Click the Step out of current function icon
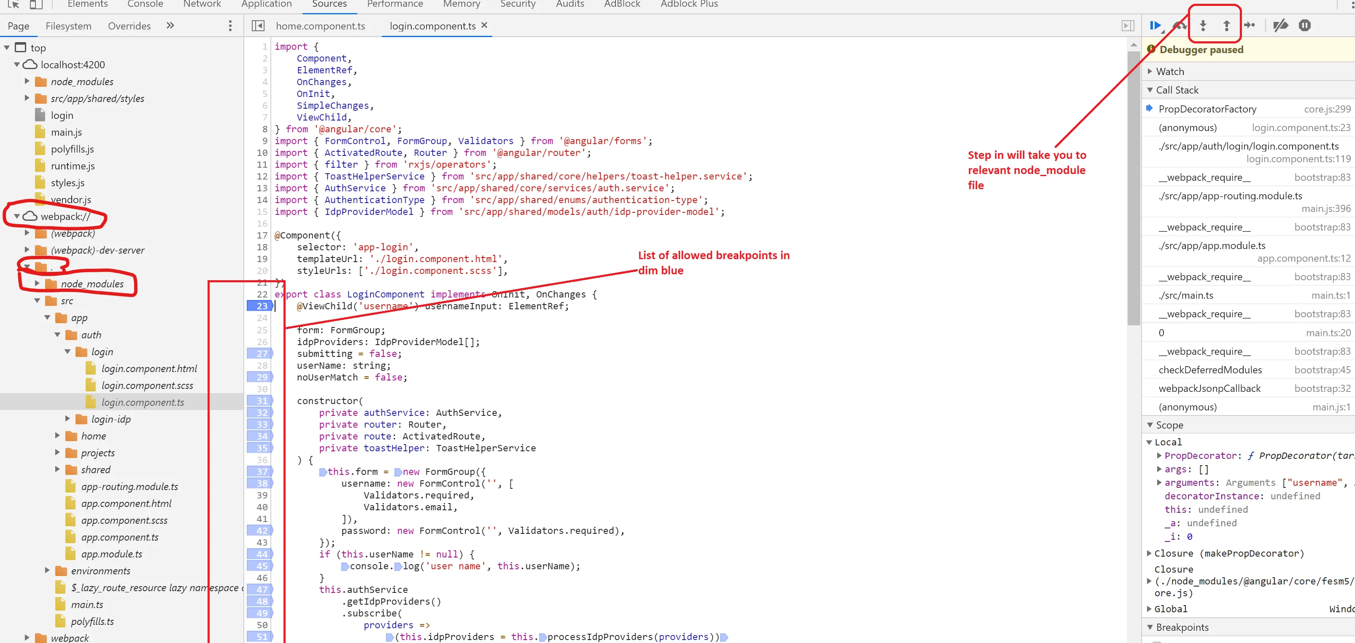 click(1226, 25)
